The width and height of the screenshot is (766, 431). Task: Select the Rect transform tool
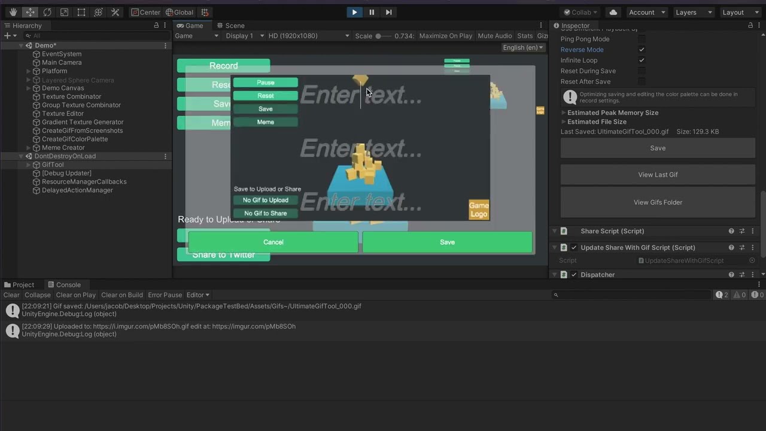tap(81, 12)
